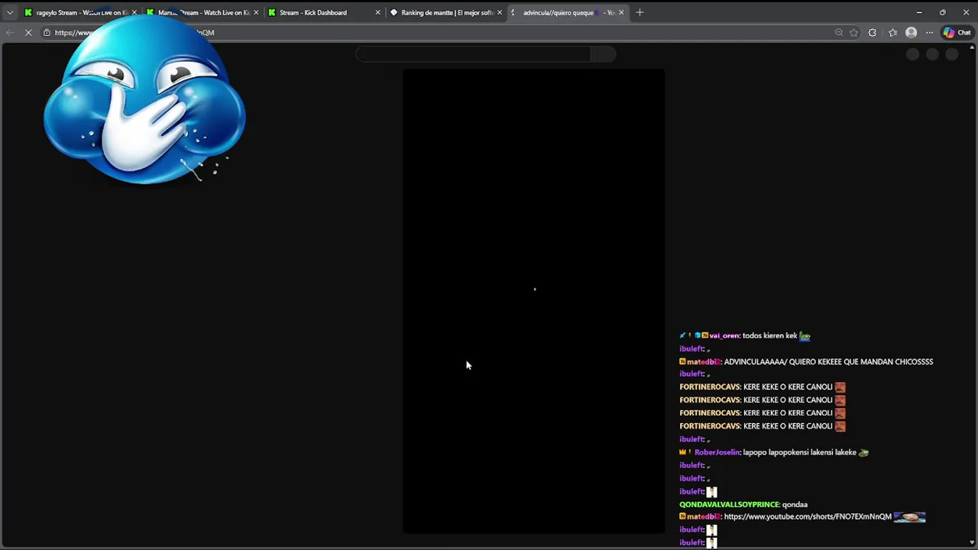Click matedbi2's 'ADVINCULAAAAA' message
Screen dimensions: 978x550
click(x=828, y=362)
